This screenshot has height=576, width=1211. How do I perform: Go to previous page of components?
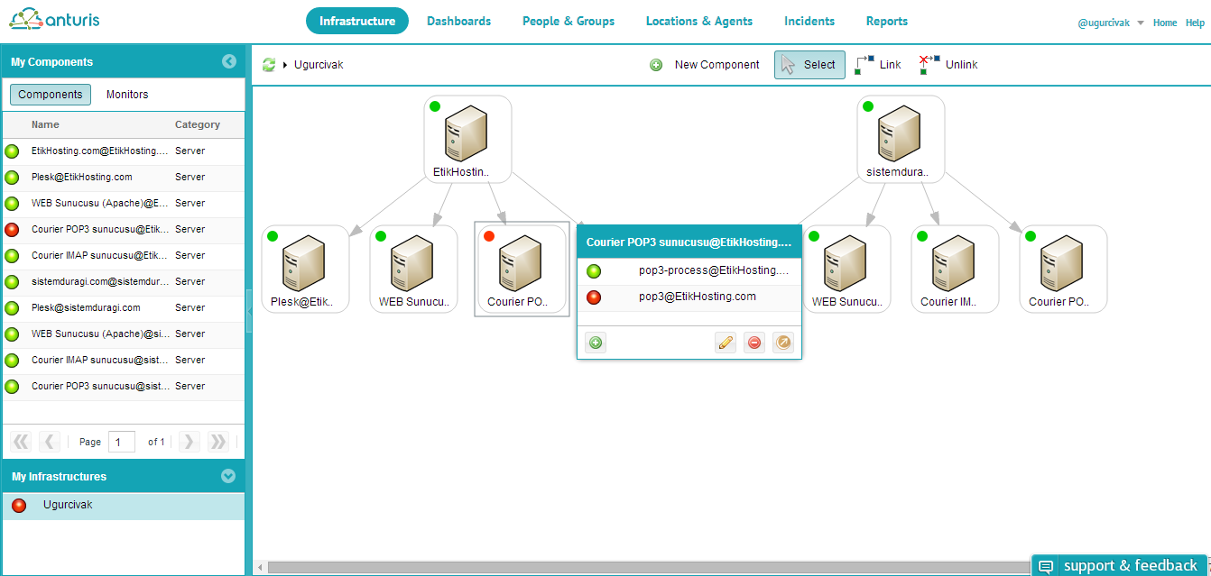pyautogui.click(x=50, y=442)
